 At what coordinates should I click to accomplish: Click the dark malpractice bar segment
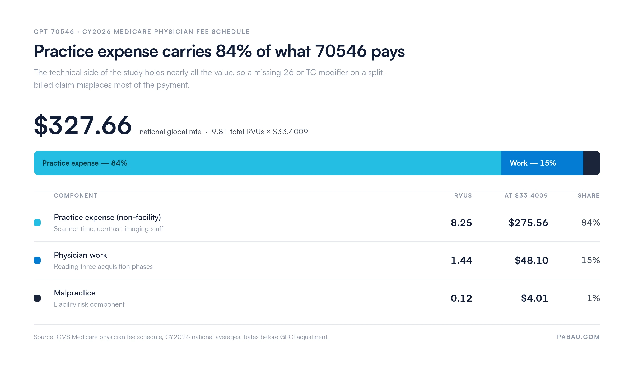(x=592, y=163)
